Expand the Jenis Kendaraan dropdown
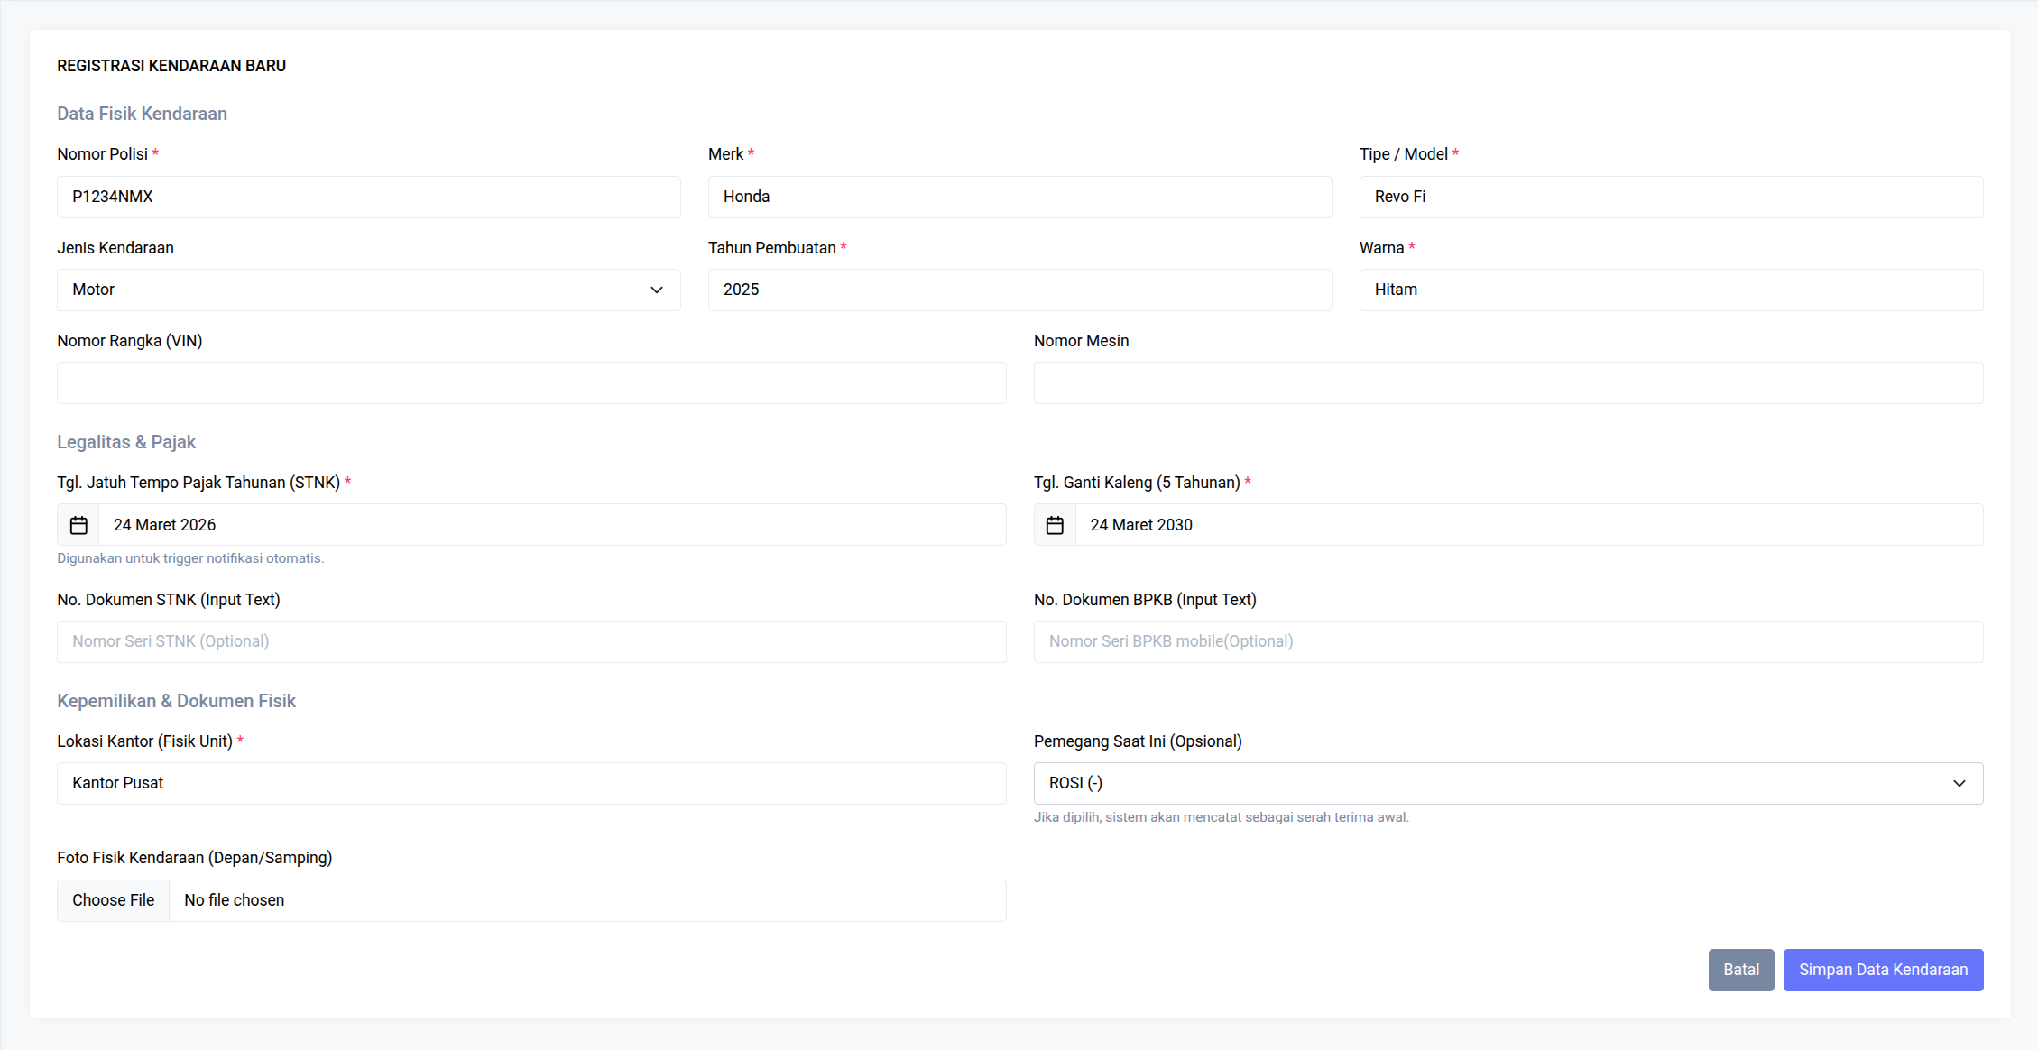The height and width of the screenshot is (1050, 2038). click(x=368, y=290)
